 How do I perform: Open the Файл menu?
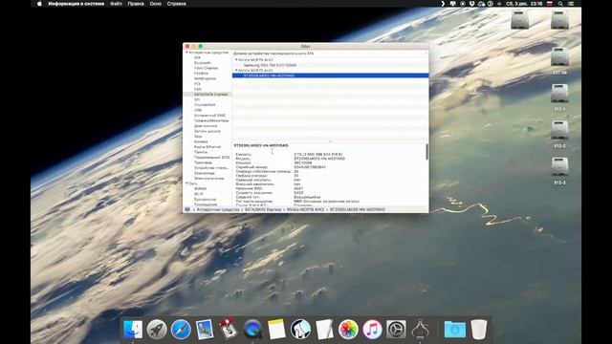(x=116, y=4)
